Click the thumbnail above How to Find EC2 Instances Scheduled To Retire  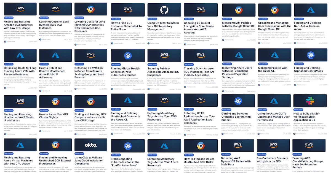coord(128,10)
